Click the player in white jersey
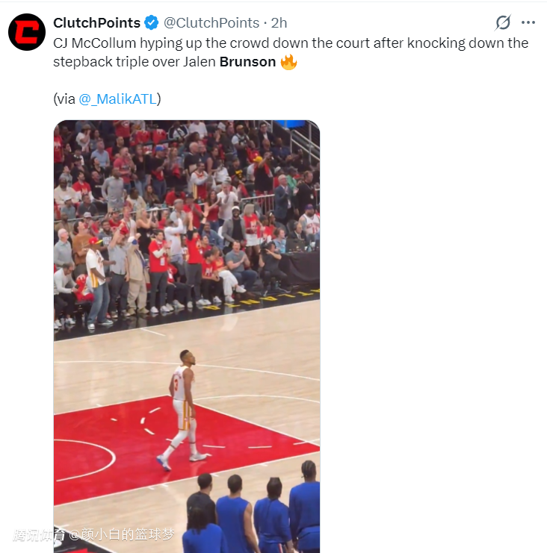Screen dimensions: 547x553 click(x=182, y=409)
